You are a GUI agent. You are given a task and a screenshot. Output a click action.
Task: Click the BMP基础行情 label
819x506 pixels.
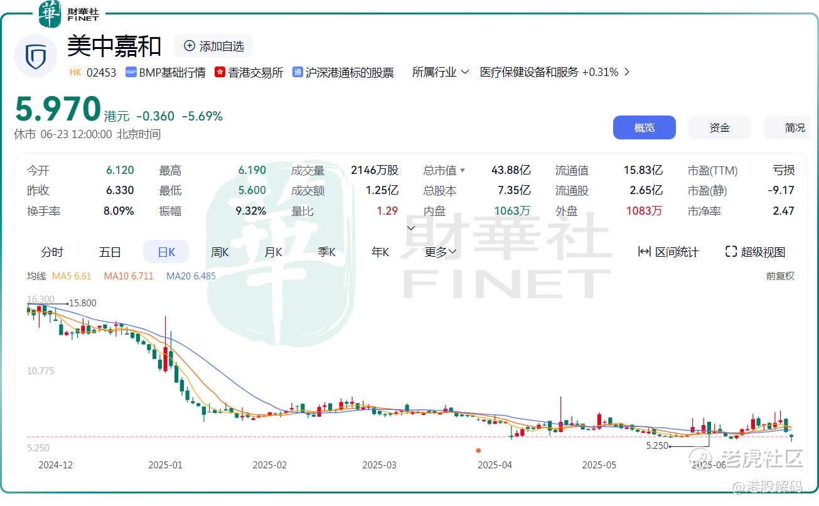tap(173, 72)
